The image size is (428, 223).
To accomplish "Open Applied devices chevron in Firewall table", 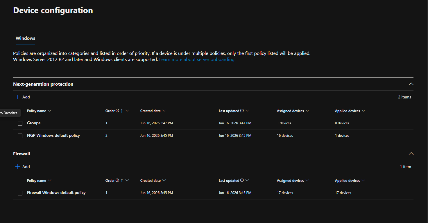I will click(x=363, y=180).
